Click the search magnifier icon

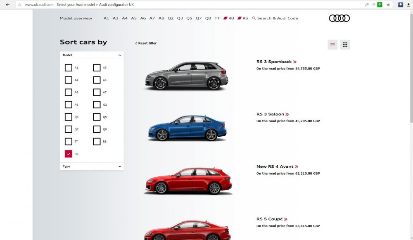(254, 18)
